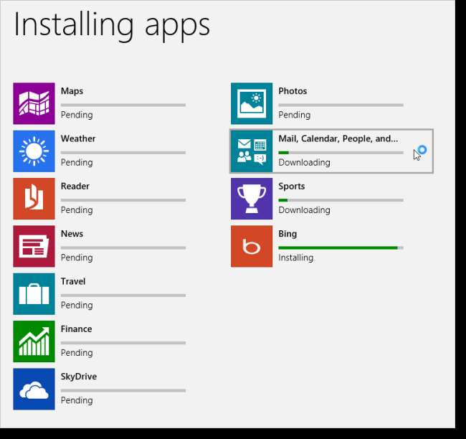Select the Sports trophy tile icon
Screen dimensions: 466x439
pos(252,199)
